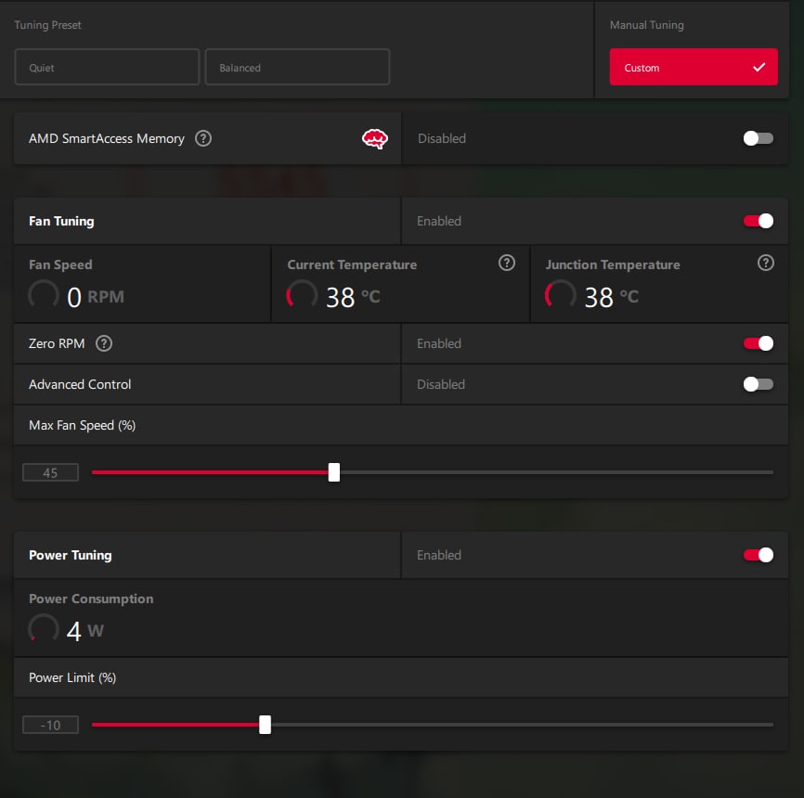This screenshot has height=798, width=804.
Task: Disable the Power Tuning toggle
Action: click(759, 555)
